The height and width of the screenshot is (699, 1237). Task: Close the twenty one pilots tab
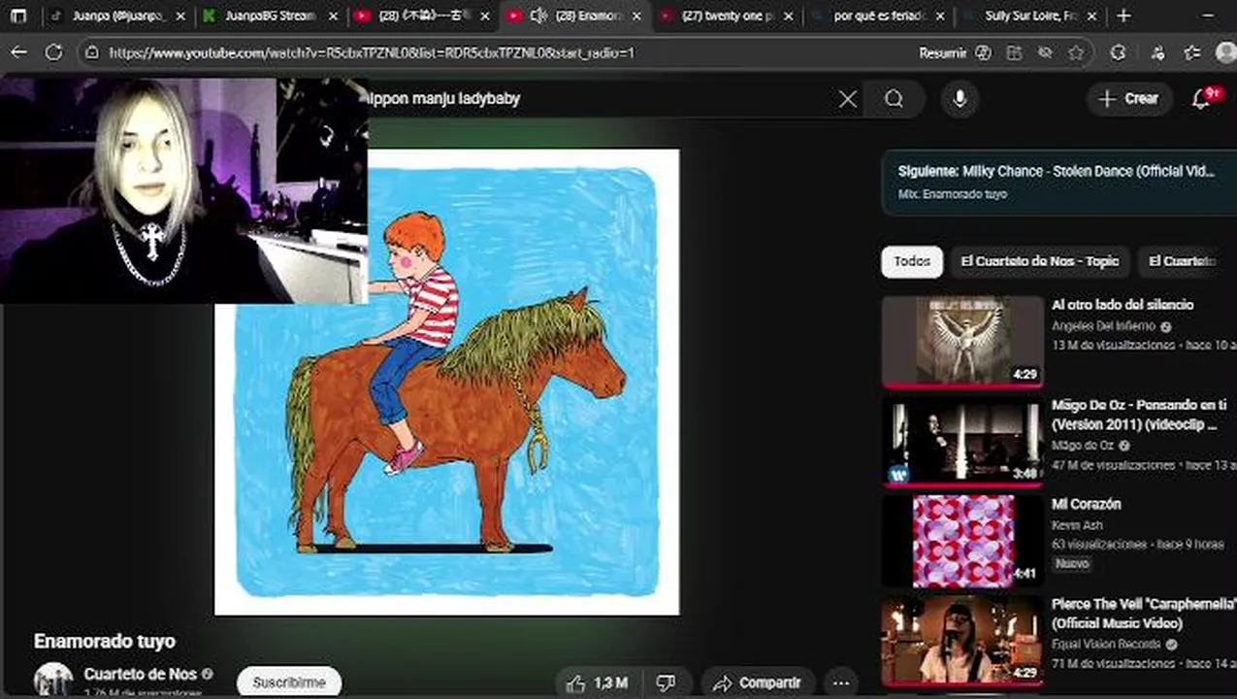pyautogui.click(x=788, y=17)
